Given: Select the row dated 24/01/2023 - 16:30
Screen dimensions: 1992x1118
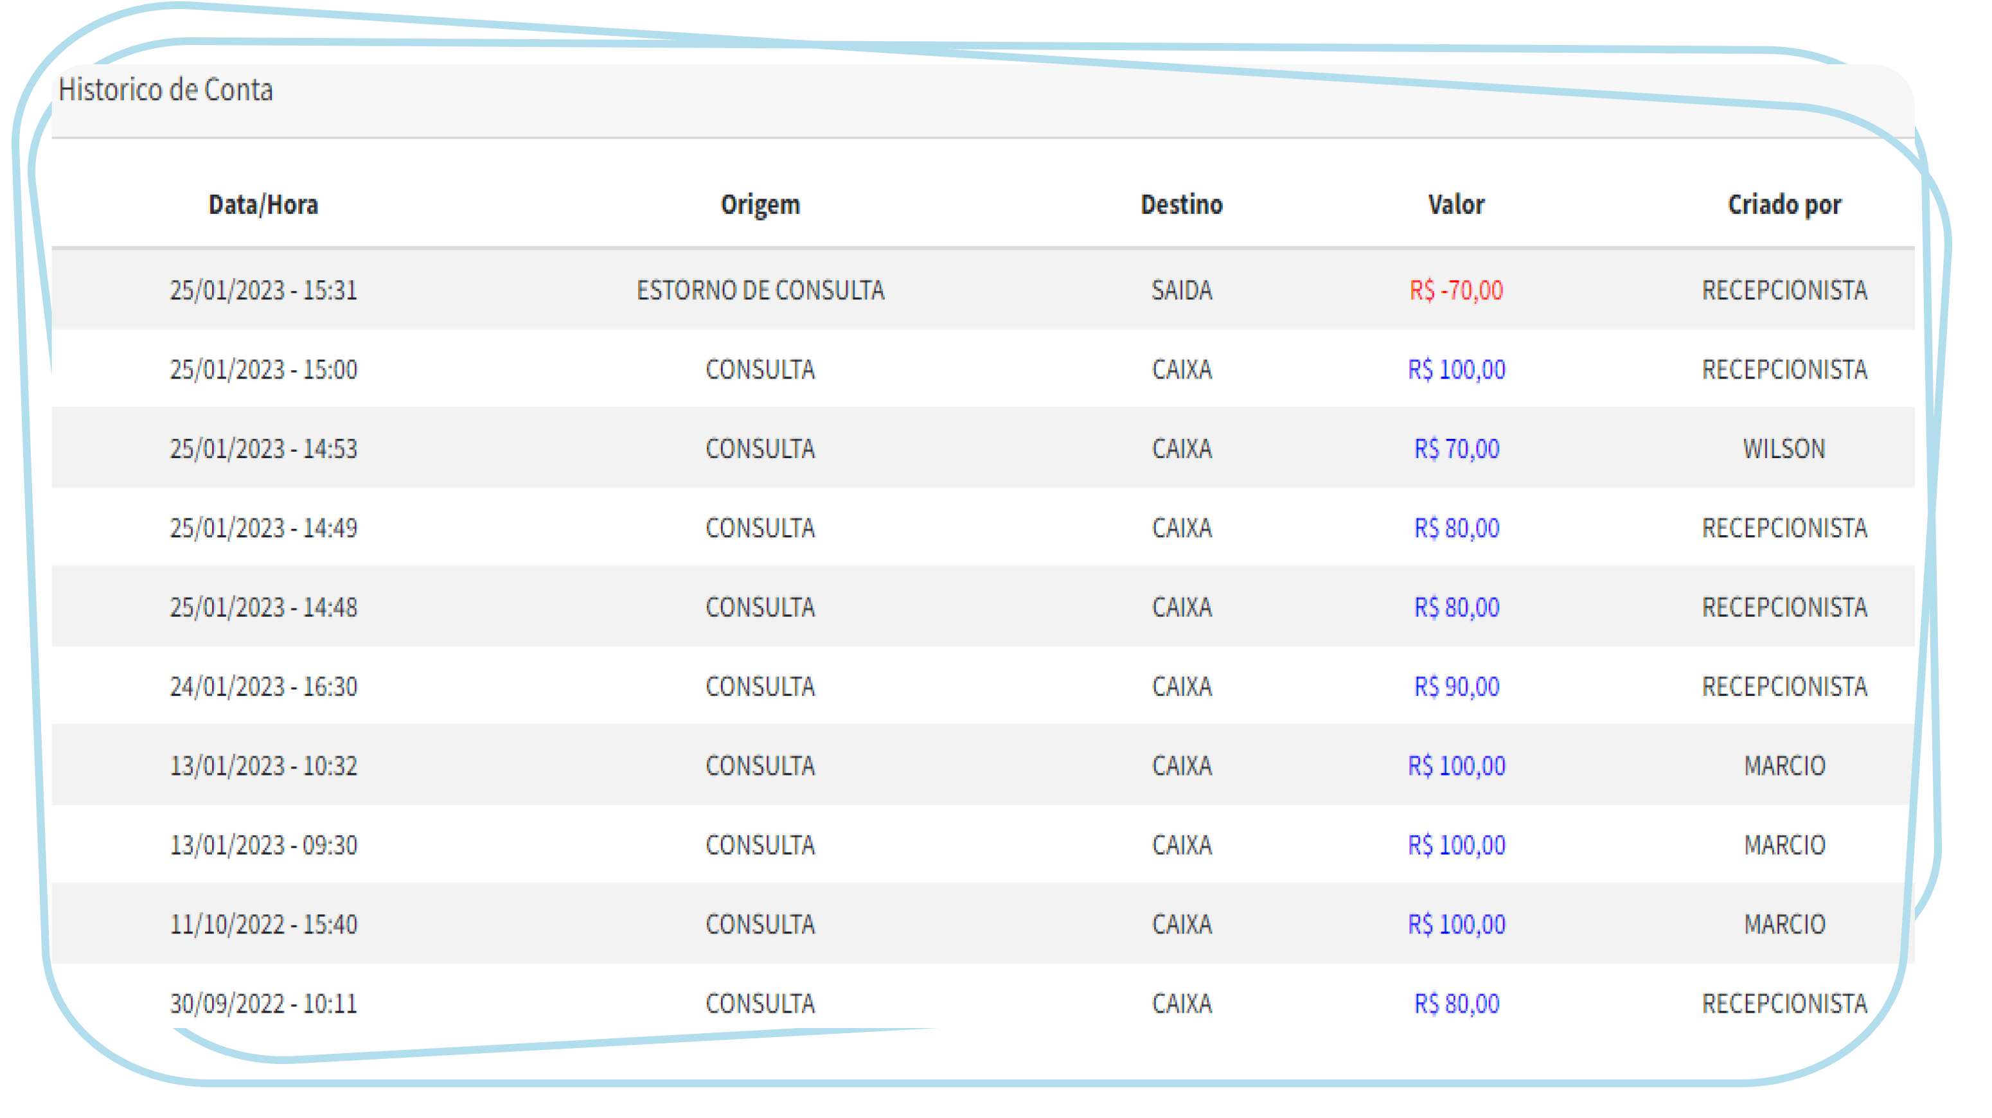Looking at the screenshot, I should coord(263,687).
